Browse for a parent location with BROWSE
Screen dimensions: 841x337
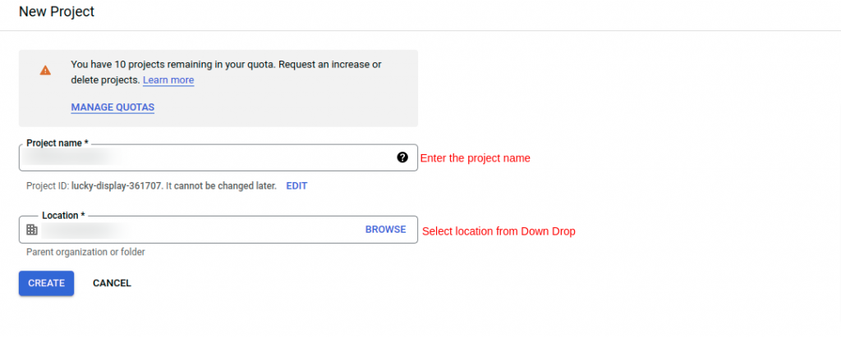click(386, 230)
